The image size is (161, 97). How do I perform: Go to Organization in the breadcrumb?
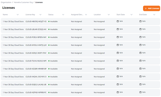pyautogui.click(x=6, y=2)
